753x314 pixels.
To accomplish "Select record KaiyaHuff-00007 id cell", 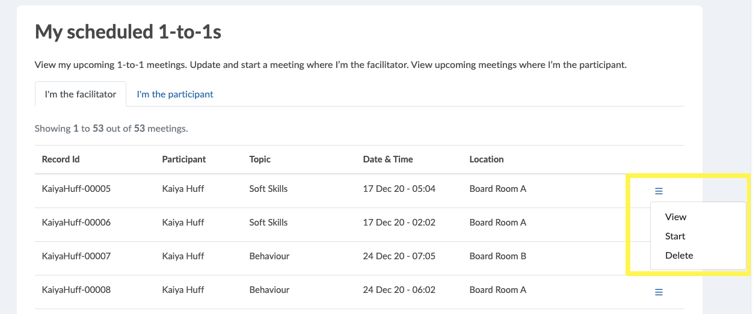I will [x=76, y=256].
